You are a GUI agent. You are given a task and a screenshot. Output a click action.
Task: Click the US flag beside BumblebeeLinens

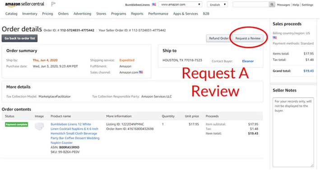click(154, 4)
